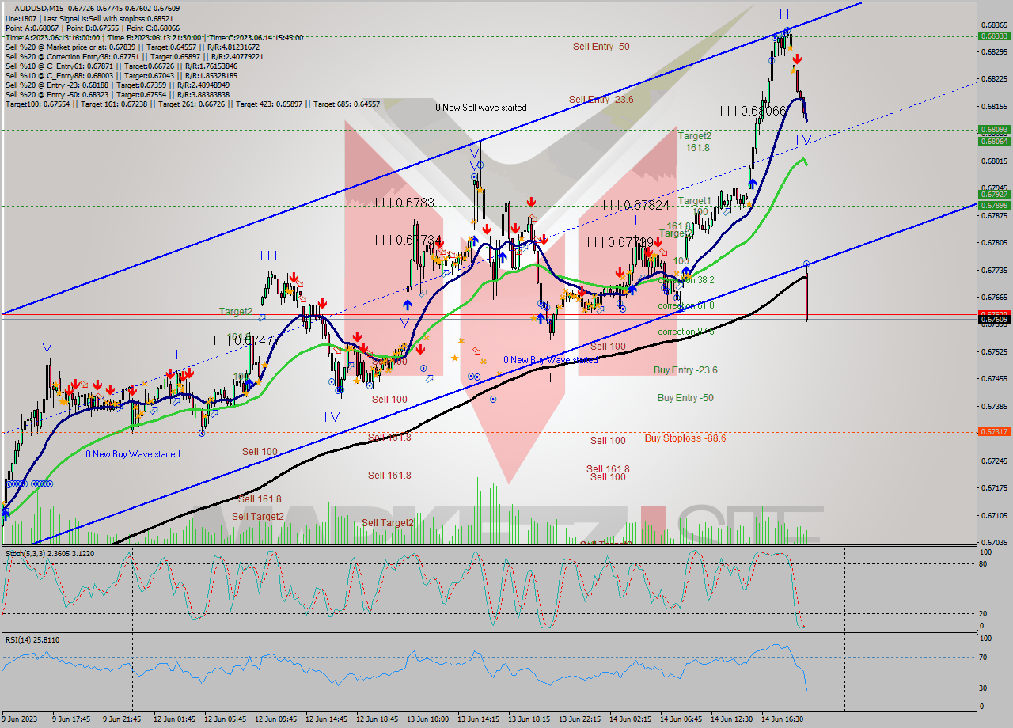1013x728 pixels.
Task: Click the 'correction 38.2' label
Action: 686,280
